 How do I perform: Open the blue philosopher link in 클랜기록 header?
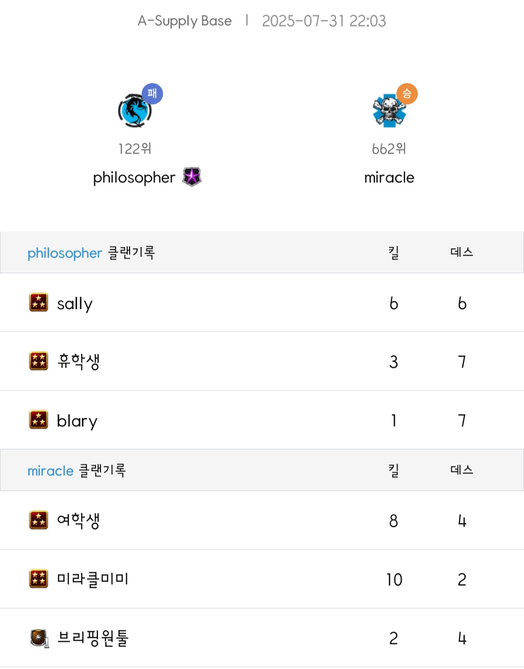[x=65, y=253]
